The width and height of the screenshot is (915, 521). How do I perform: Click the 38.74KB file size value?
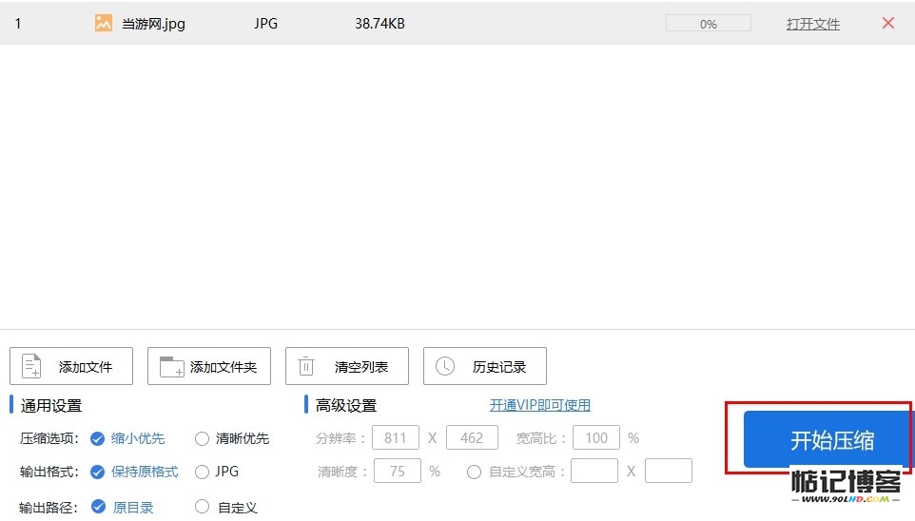coord(380,24)
